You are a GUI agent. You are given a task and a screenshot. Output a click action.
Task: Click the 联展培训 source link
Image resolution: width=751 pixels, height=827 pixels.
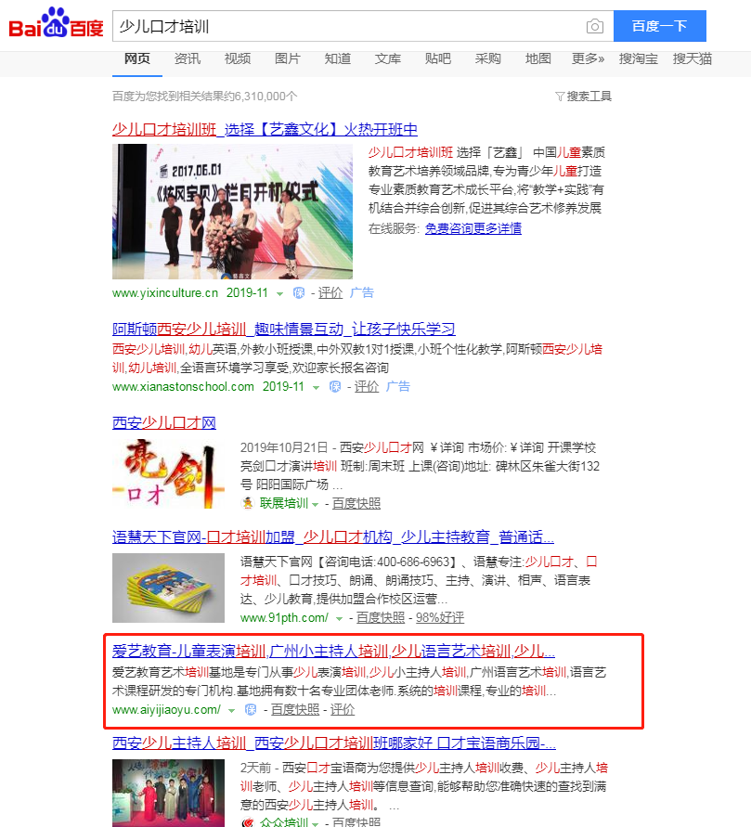click(284, 504)
